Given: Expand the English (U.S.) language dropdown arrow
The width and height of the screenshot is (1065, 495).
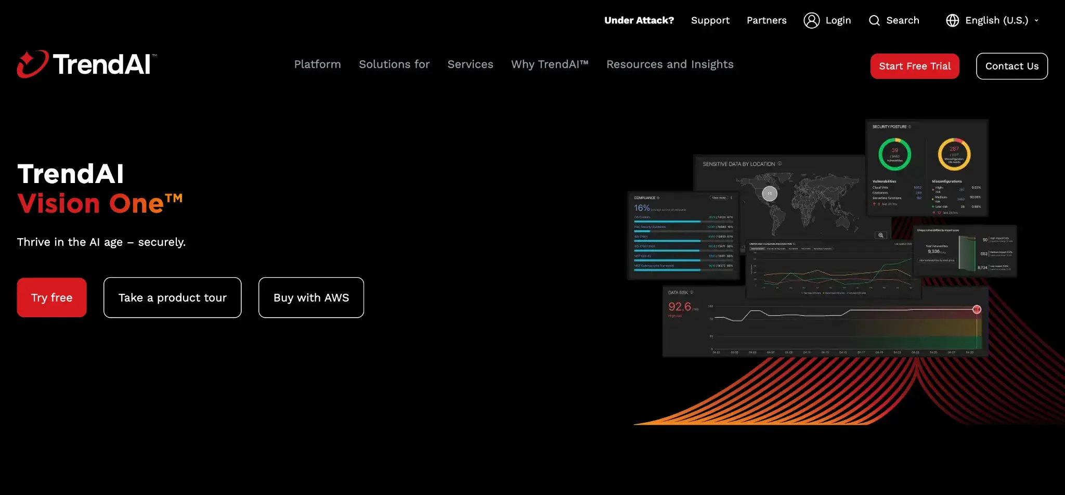Looking at the screenshot, I should tap(1036, 20).
